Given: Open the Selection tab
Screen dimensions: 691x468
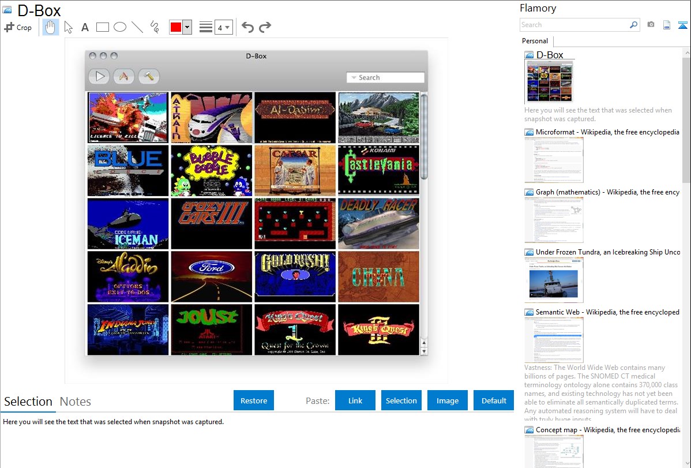Looking at the screenshot, I should pos(28,402).
